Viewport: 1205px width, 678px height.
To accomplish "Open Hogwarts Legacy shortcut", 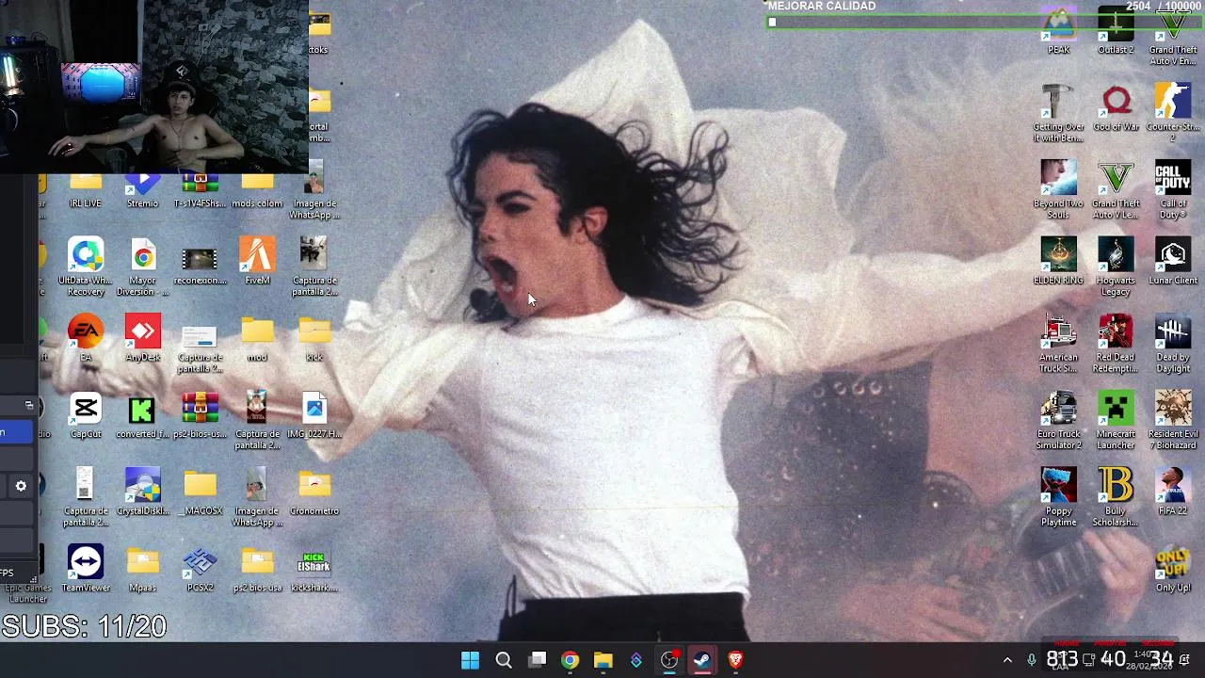I will pyautogui.click(x=1116, y=266).
